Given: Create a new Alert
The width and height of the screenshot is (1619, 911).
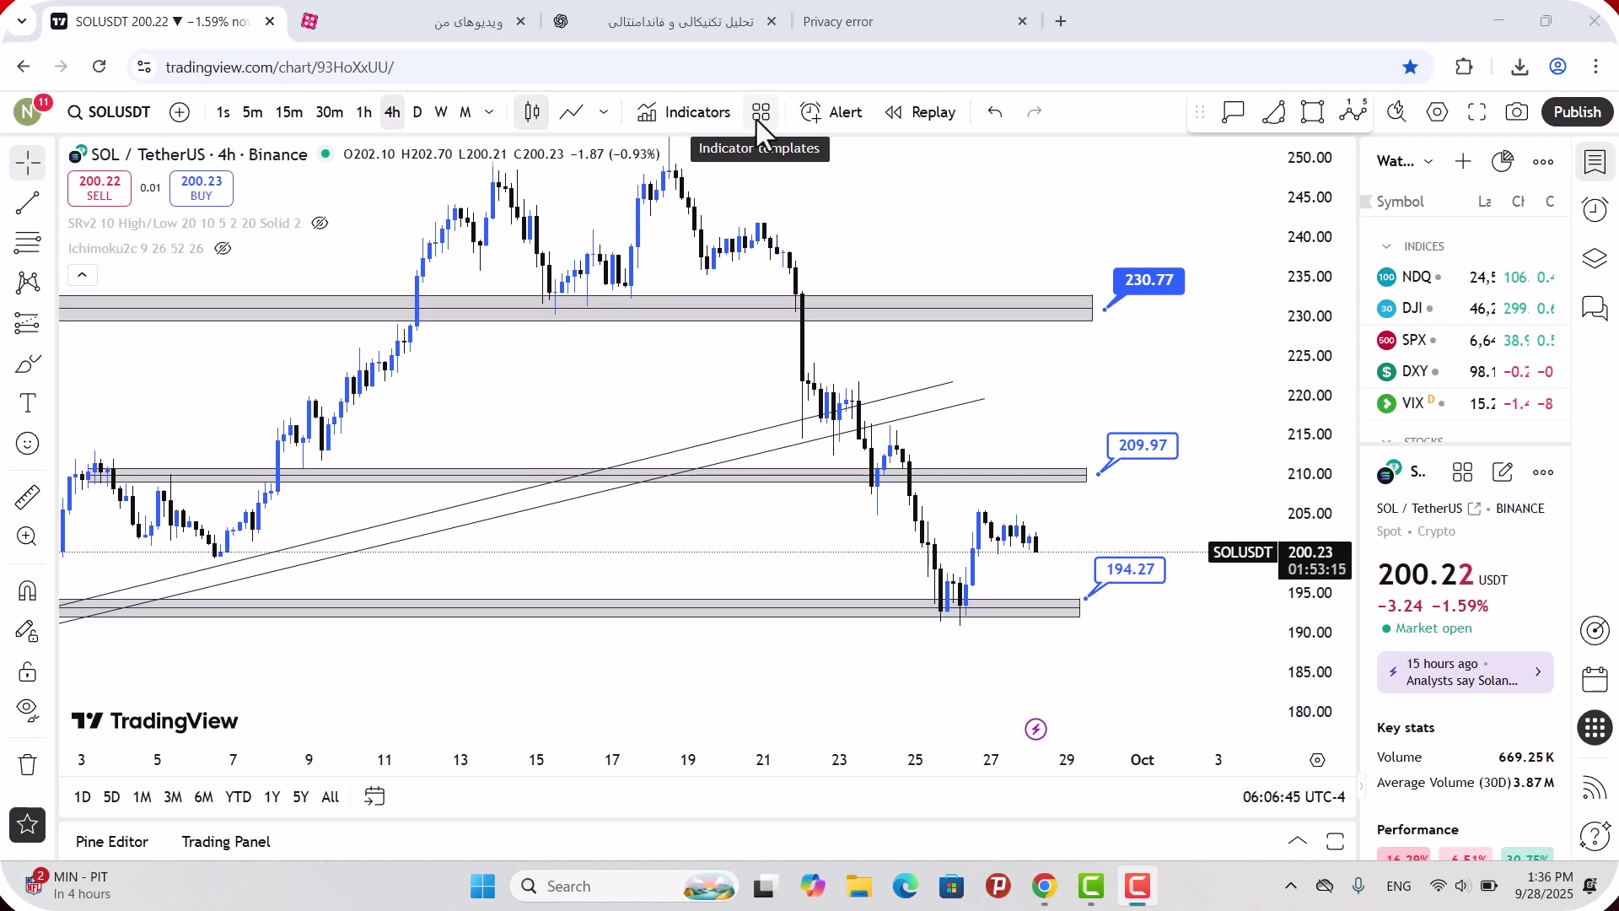Looking at the screenshot, I should [x=831, y=112].
